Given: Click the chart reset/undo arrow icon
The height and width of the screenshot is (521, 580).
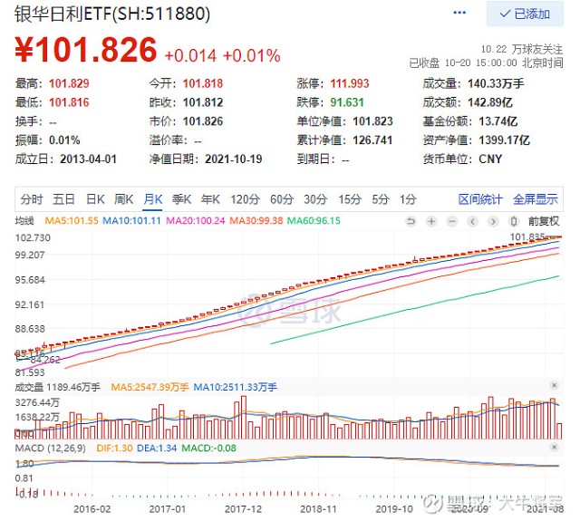Looking at the screenshot, I should click(412, 220).
